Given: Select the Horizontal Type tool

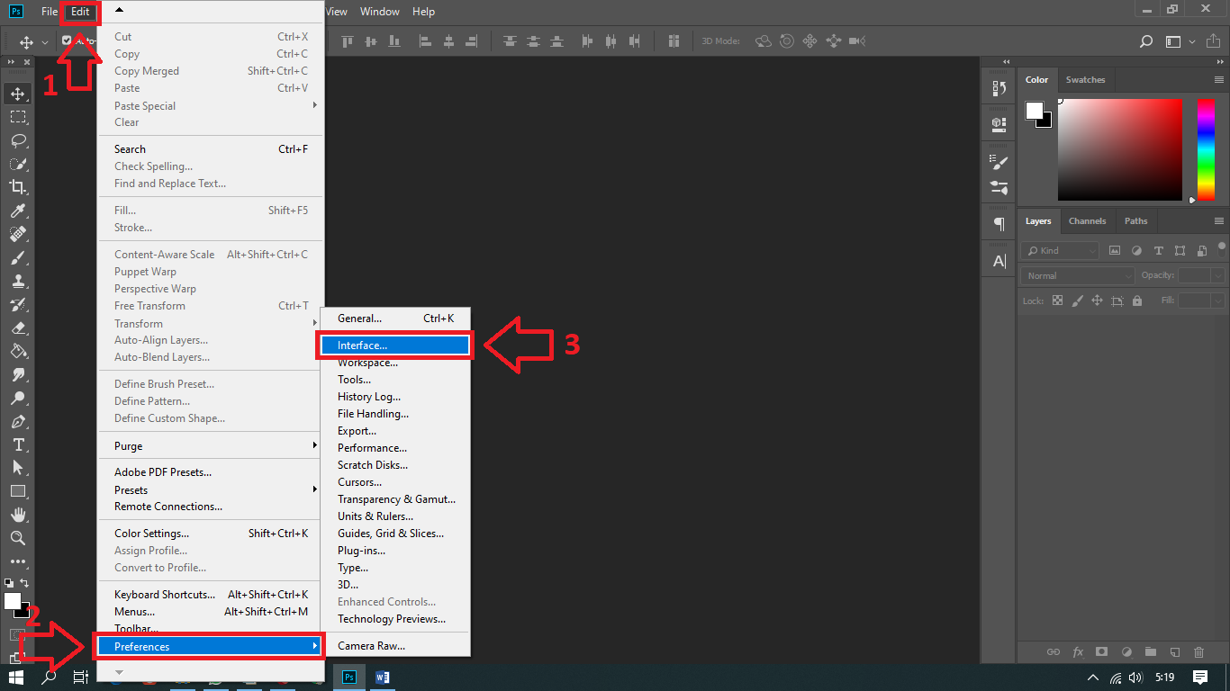Looking at the screenshot, I should pos(18,444).
